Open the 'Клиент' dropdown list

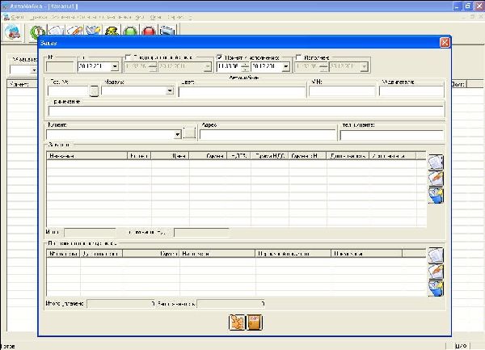(x=177, y=134)
